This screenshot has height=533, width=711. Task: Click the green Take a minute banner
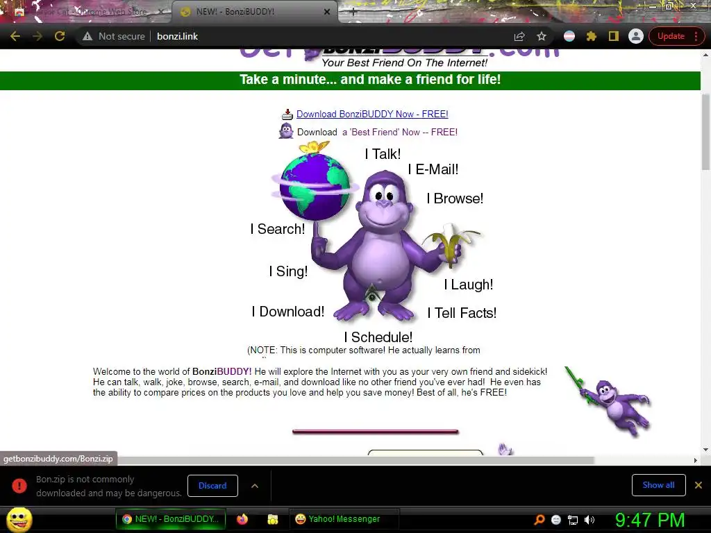click(x=350, y=81)
